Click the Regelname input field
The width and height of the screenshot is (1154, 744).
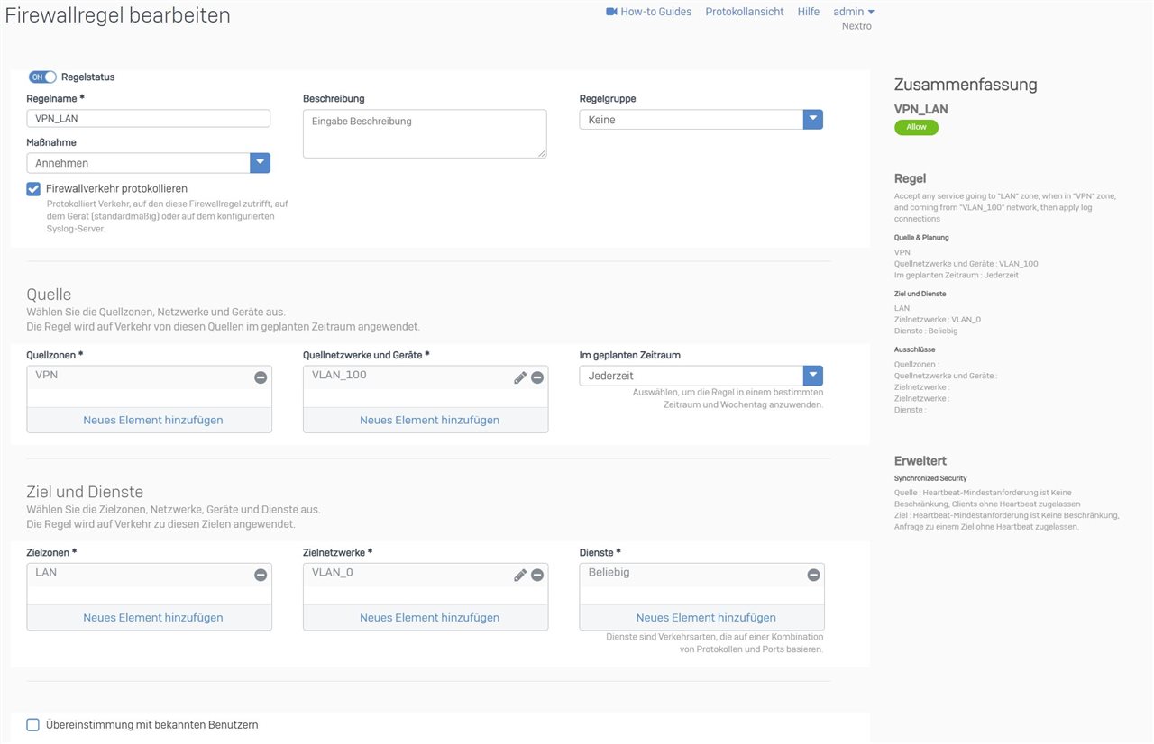(149, 119)
